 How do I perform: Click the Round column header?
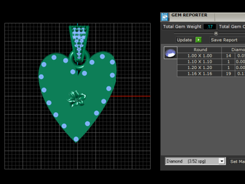[x=200, y=50]
